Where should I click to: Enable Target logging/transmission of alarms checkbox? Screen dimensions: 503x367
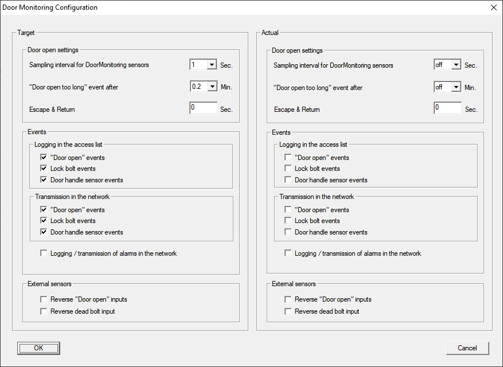44,253
